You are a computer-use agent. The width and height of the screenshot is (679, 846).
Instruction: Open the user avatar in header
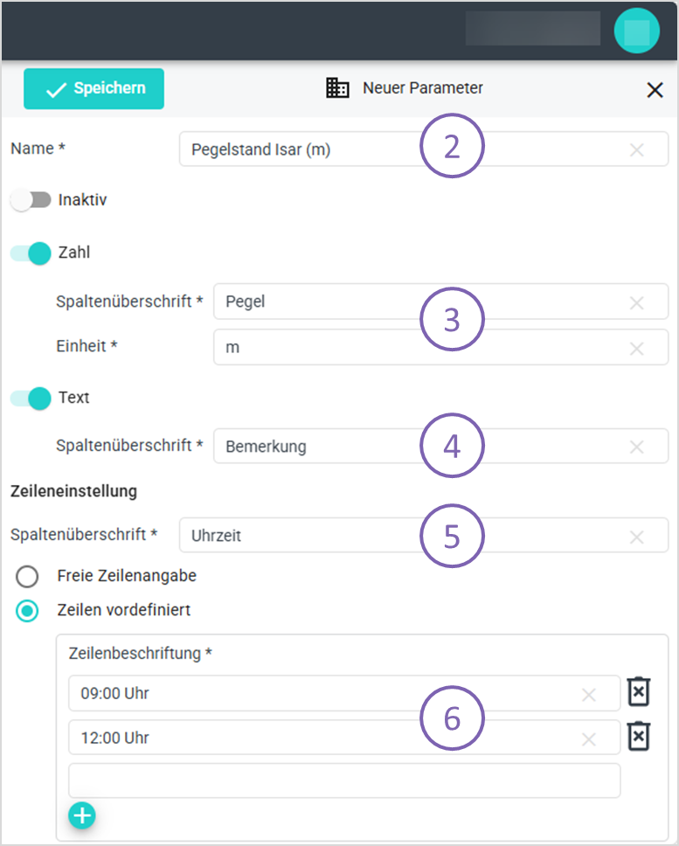(636, 31)
